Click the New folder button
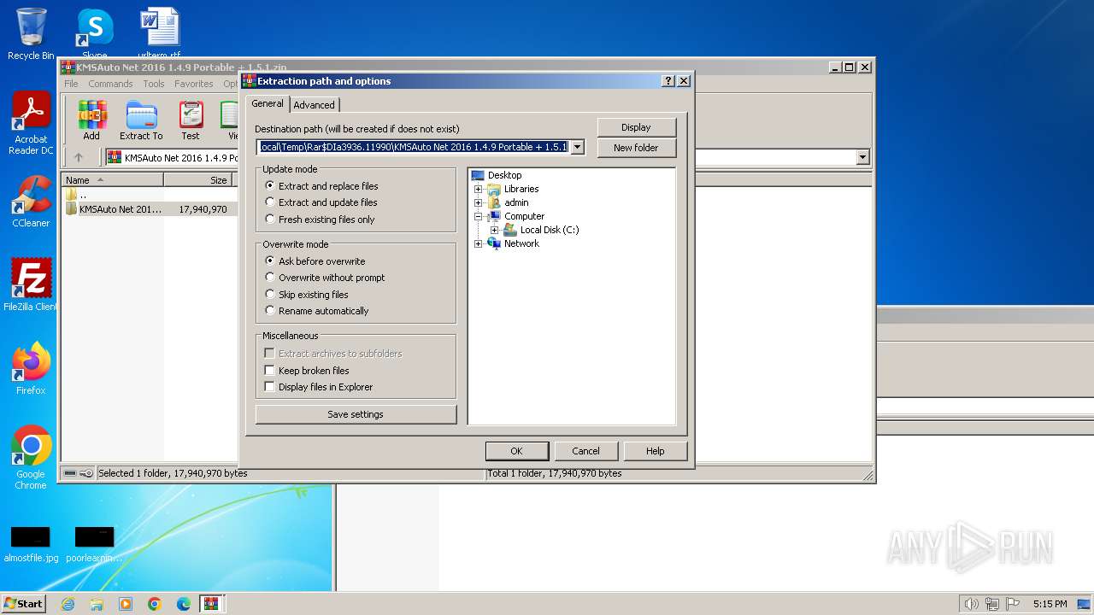This screenshot has width=1094, height=615. point(636,148)
